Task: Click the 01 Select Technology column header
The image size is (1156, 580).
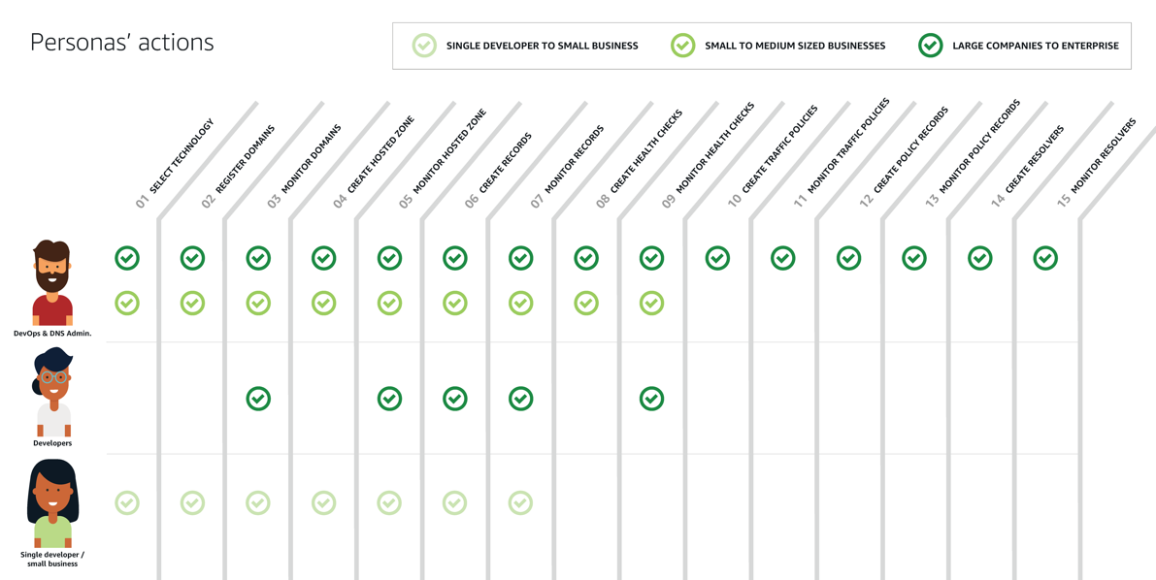Action: pyautogui.click(x=175, y=164)
